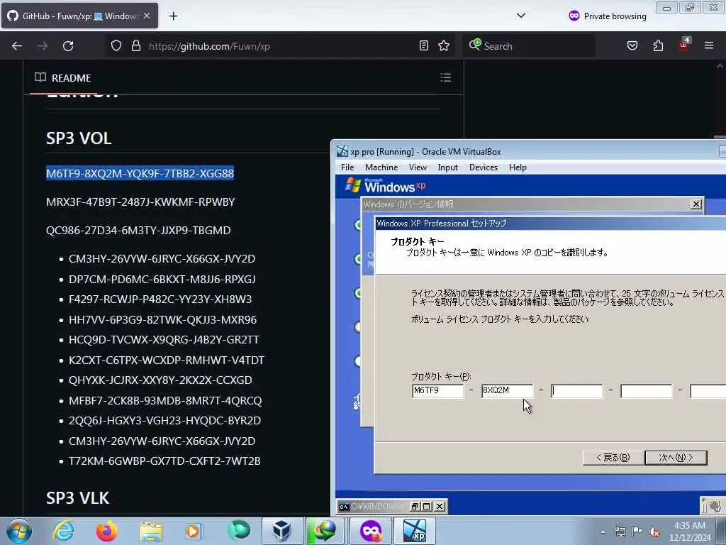Click the second product key field 8XQ2M

(507, 391)
